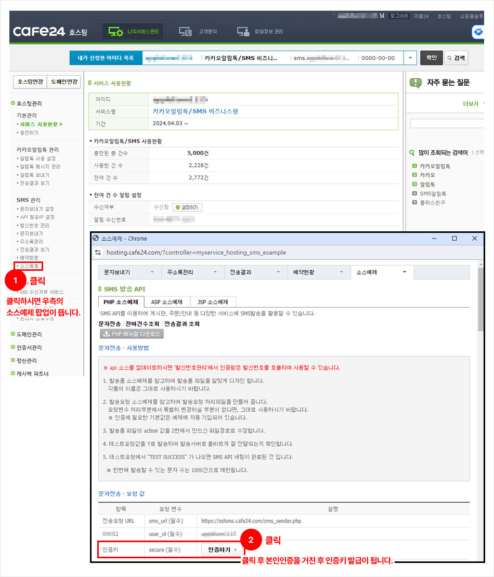The height and width of the screenshot is (577, 494).
Task: Click 잔여건수조회 sub-link
Action: click(x=142, y=324)
